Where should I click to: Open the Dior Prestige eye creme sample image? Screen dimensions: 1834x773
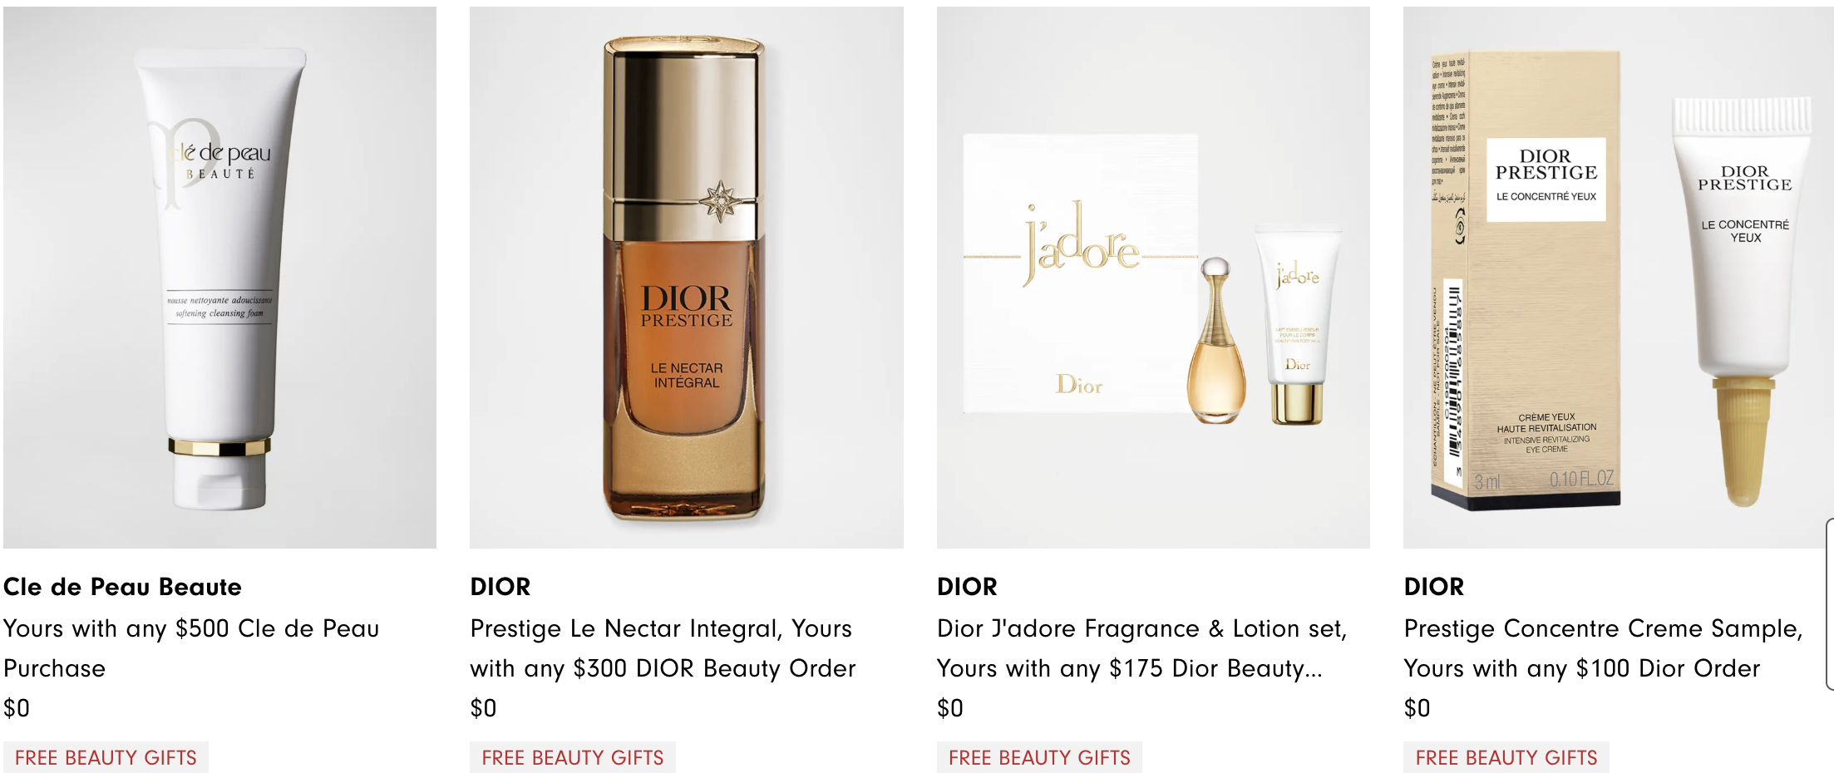[x=1618, y=278]
